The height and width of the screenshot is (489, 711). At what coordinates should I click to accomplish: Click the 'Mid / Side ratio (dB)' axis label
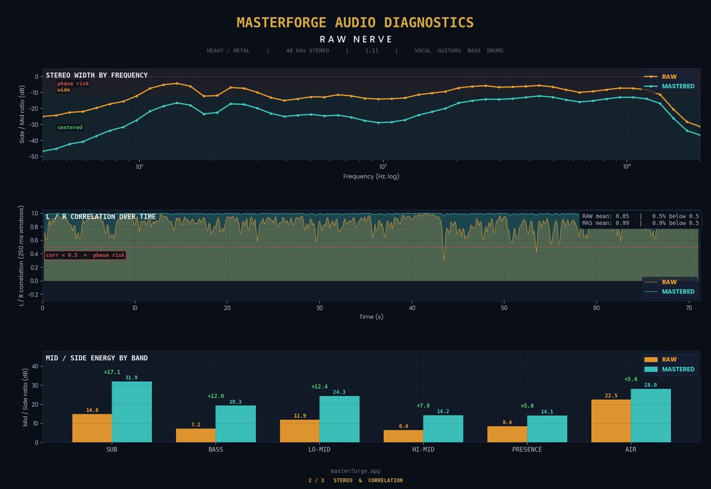[x=25, y=397]
